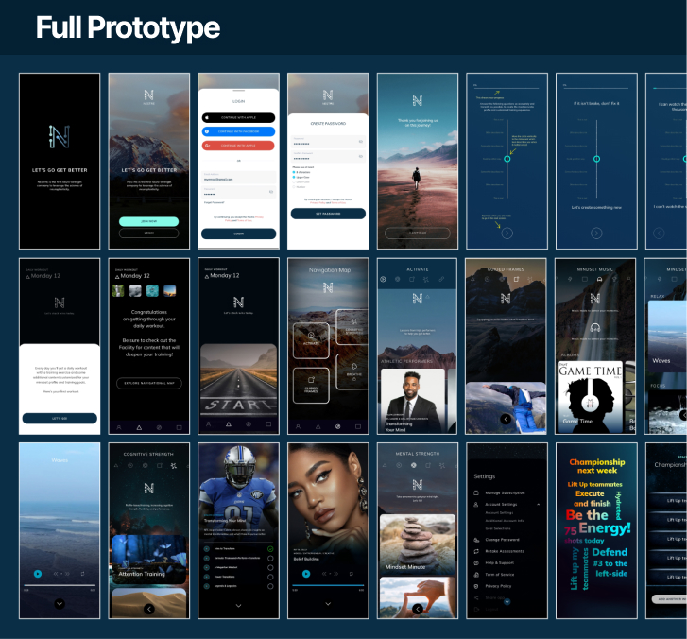Click the Manage Subscription card icon in Settings

coord(476,493)
